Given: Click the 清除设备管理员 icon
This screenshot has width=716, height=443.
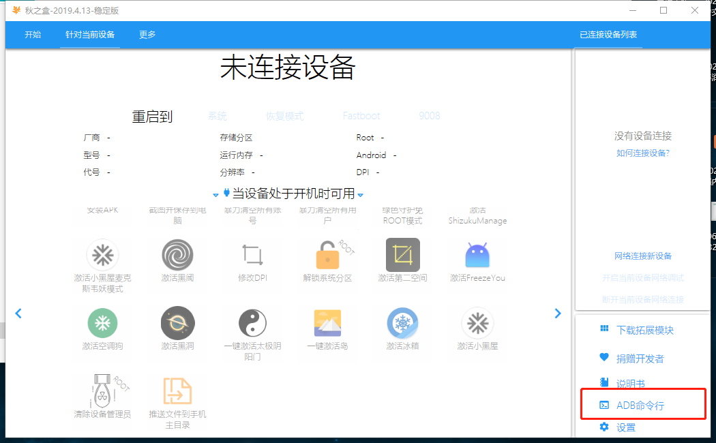Looking at the screenshot, I should pos(102,391).
